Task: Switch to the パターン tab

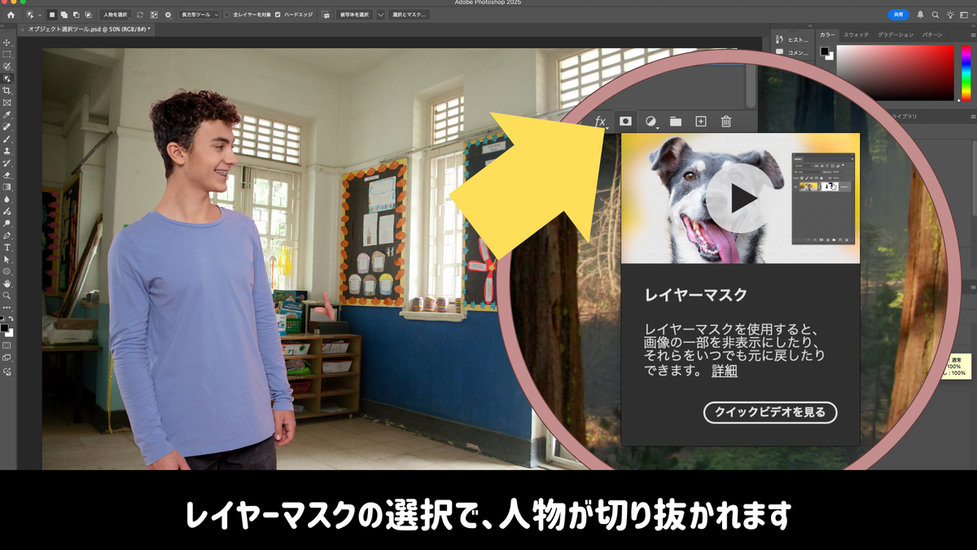Action: [932, 35]
